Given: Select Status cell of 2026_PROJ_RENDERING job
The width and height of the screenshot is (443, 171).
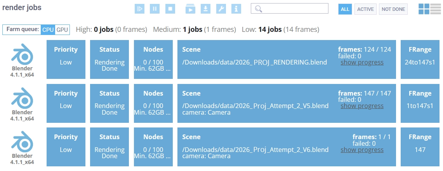Looking at the screenshot, I should tap(109, 59).
